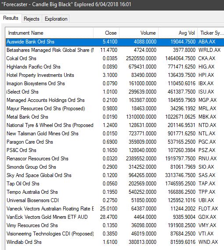Switch to the Results tab
Viewport: 224px width, 250px height.
[x=11, y=18]
